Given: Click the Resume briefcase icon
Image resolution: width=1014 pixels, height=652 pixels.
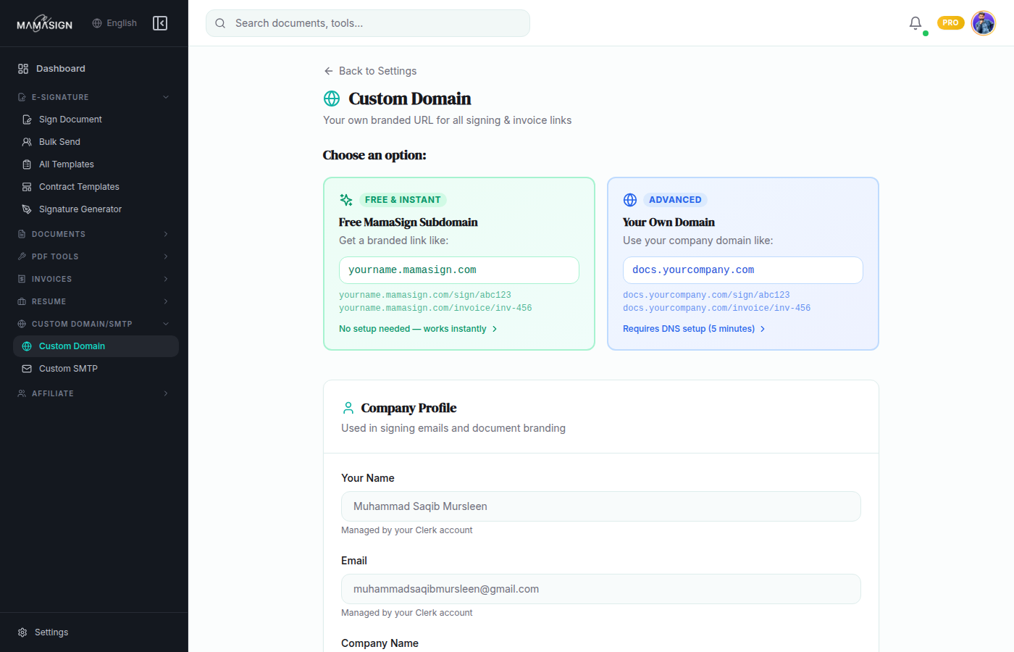Looking at the screenshot, I should tap(22, 301).
